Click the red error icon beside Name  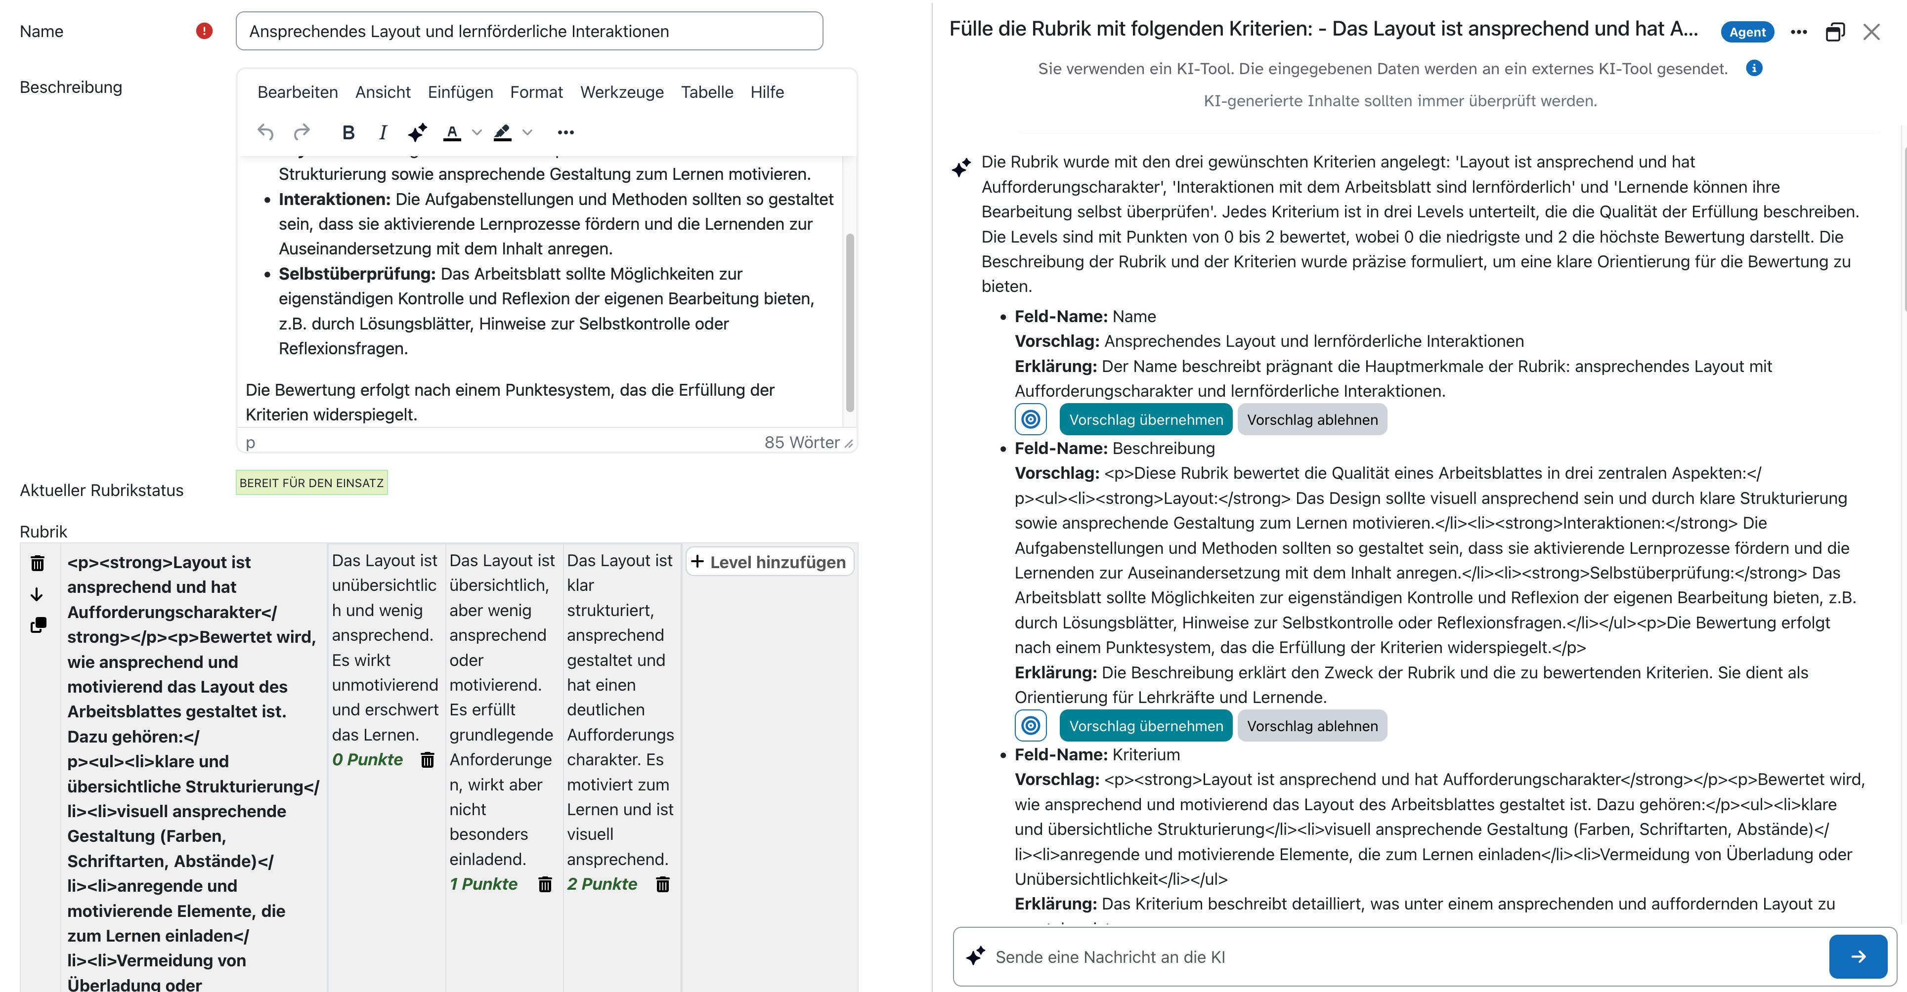click(x=204, y=31)
